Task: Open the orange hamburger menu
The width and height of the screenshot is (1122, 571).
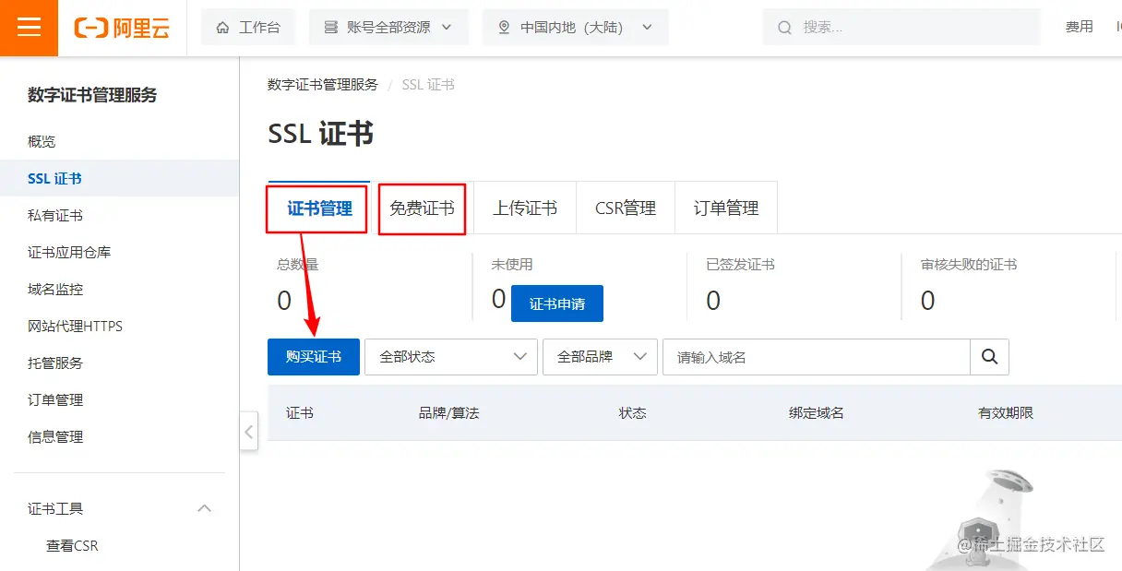Action: [x=30, y=28]
